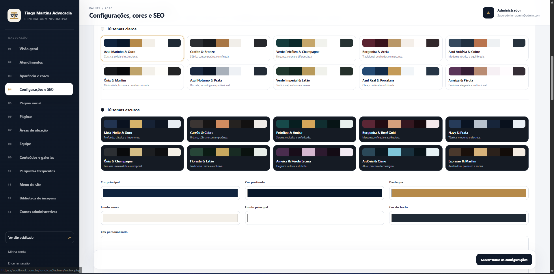Open Áreas de atuação
Image resolution: width=554 pixels, height=274 pixels.
(x=39, y=130)
